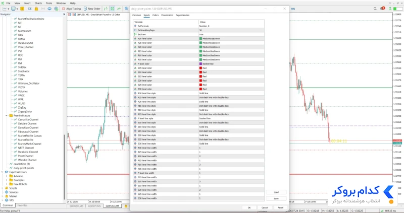The height and width of the screenshot is (213, 404).
Task: Click the Reset button
Action: tap(280, 207)
